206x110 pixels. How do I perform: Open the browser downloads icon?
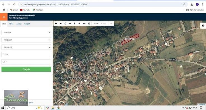tap(192, 4)
